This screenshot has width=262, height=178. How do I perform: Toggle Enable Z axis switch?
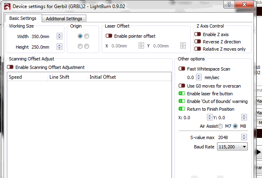[x=198, y=34]
